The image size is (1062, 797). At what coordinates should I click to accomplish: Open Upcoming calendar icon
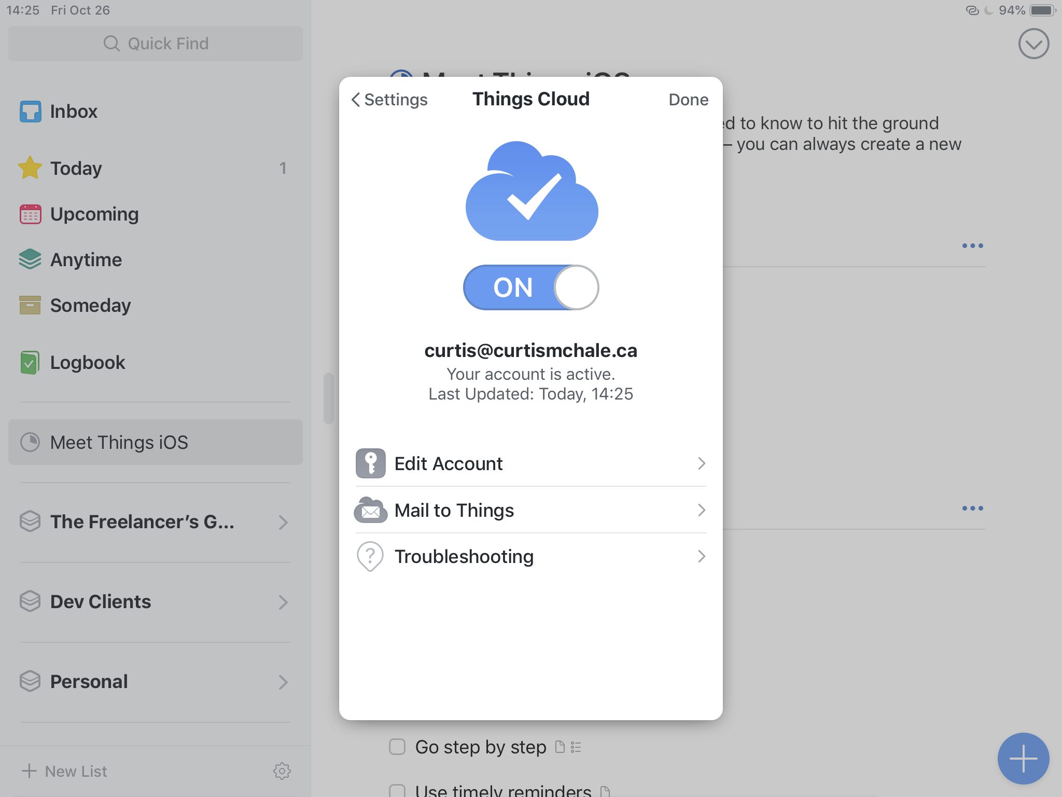pyautogui.click(x=30, y=214)
